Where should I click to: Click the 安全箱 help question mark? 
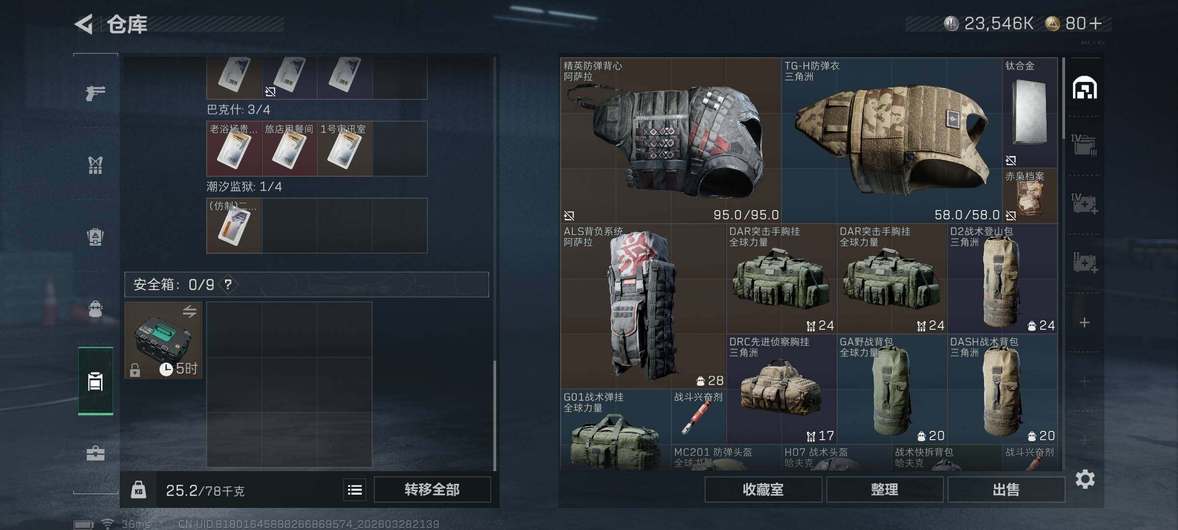click(x=228, y=284)
